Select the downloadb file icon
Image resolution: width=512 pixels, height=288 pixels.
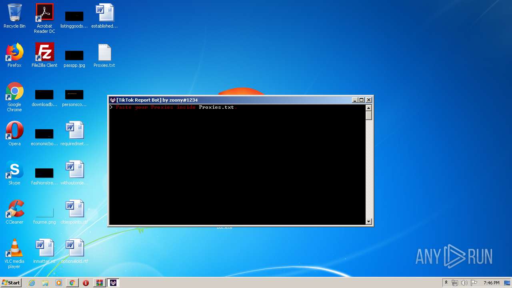(x=44, y=98)
